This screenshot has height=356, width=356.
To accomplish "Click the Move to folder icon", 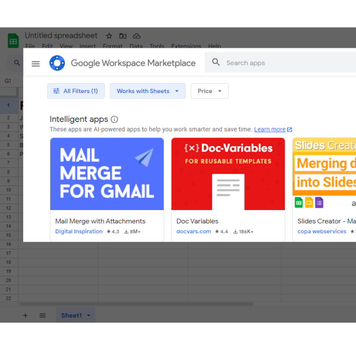I will [123, 36].
